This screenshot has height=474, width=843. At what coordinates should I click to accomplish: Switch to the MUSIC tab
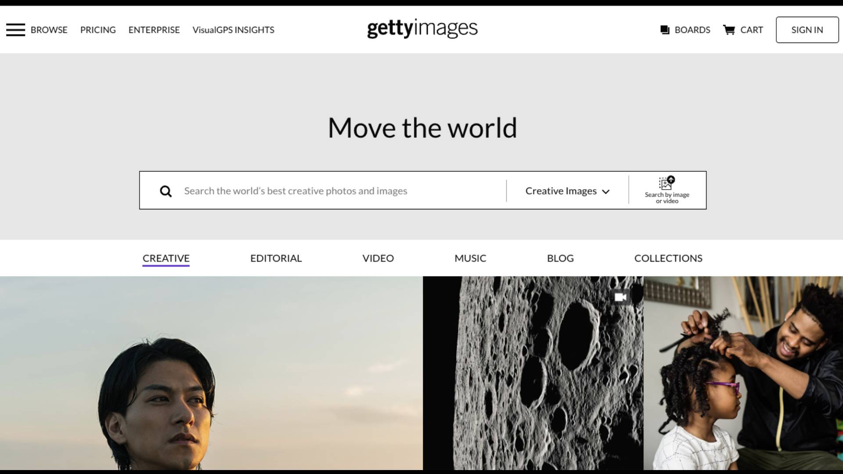[x=470, y=258]
